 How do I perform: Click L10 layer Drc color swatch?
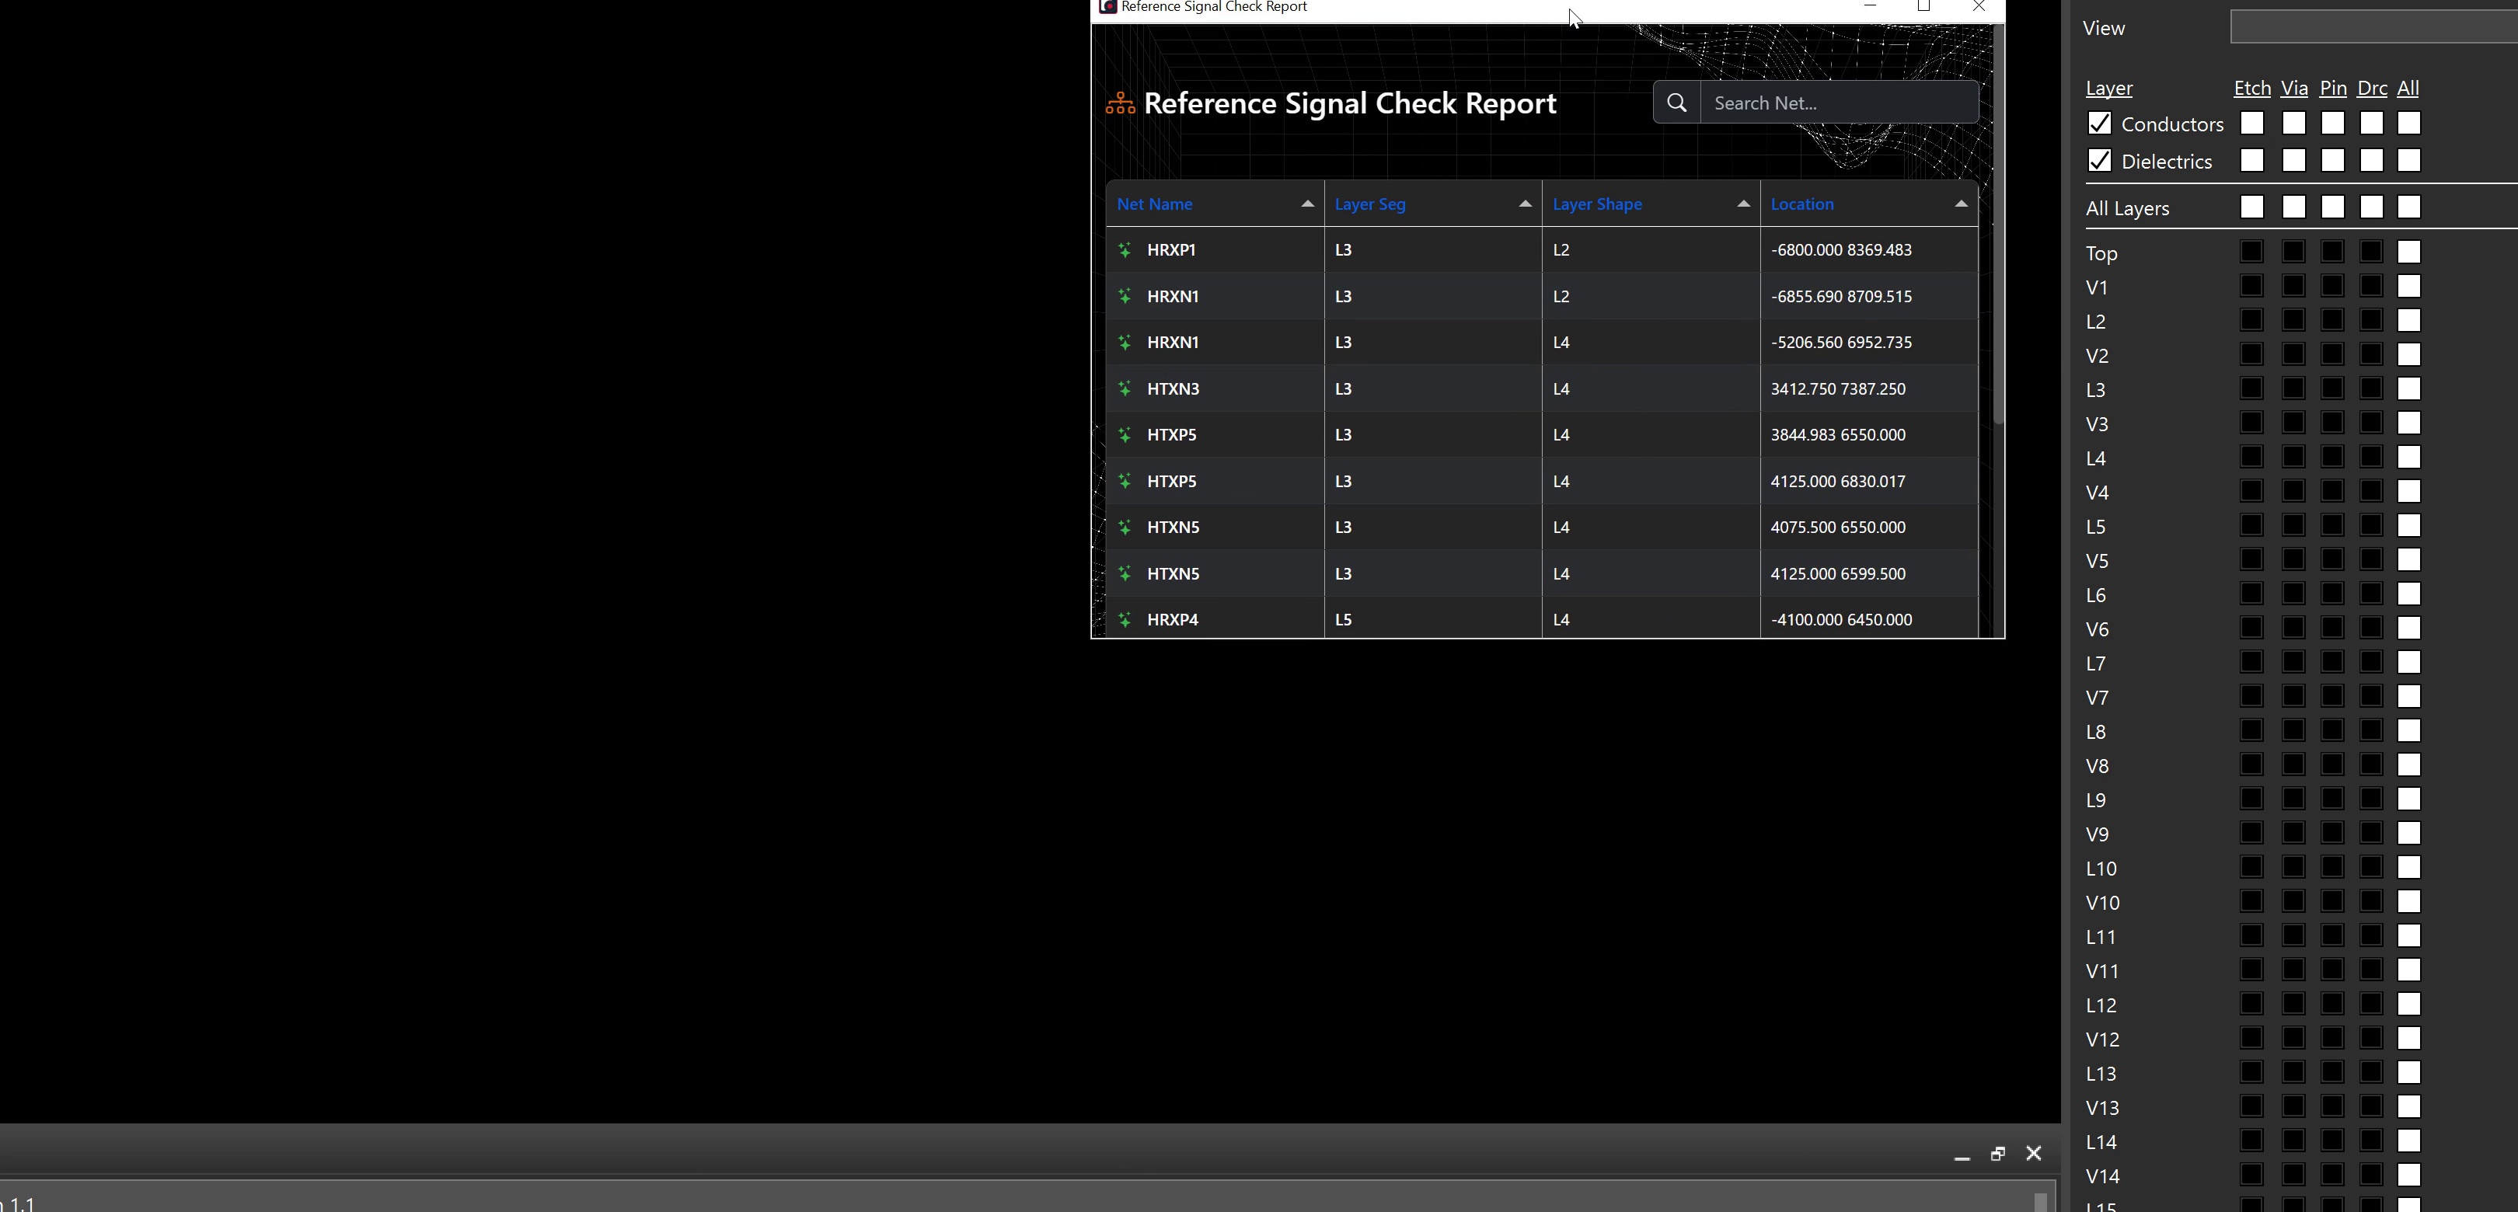tap(2373, 868)
